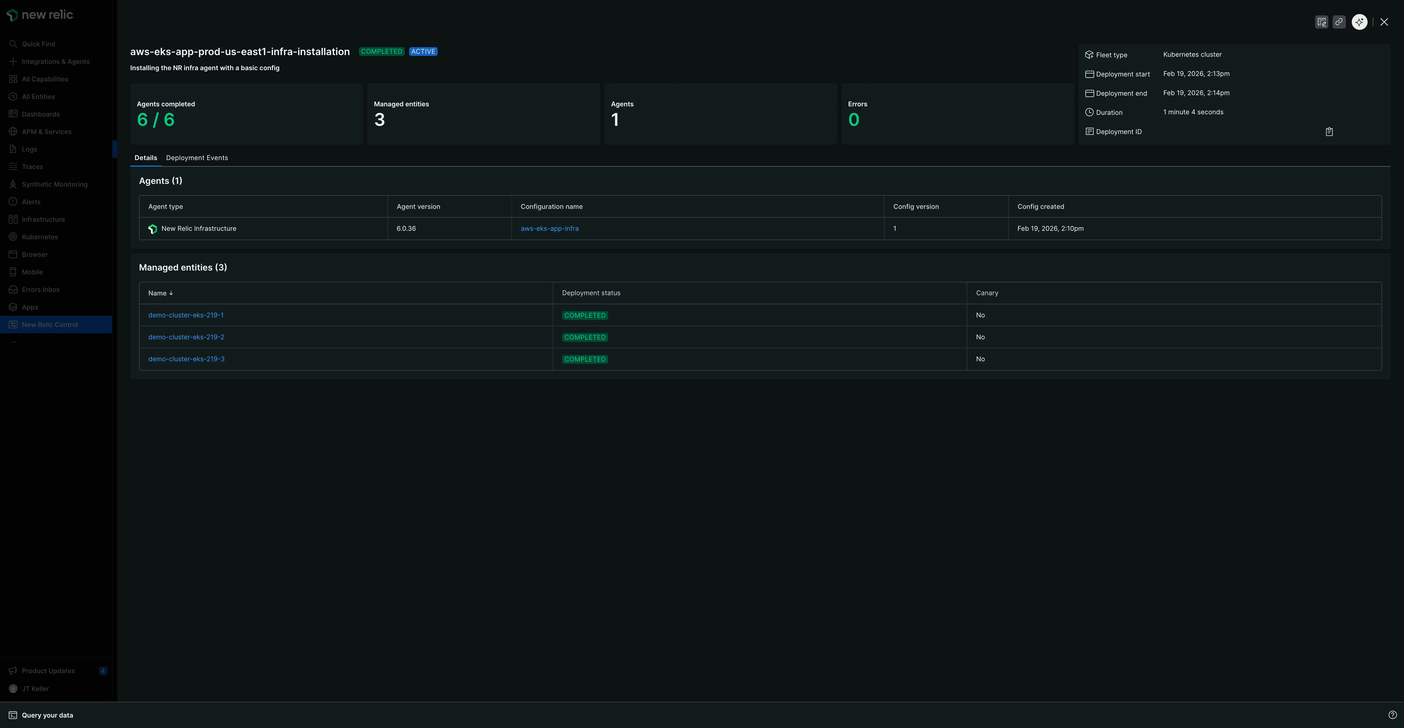
Task: Open the Errors Inbox
Action: (40, 289)
